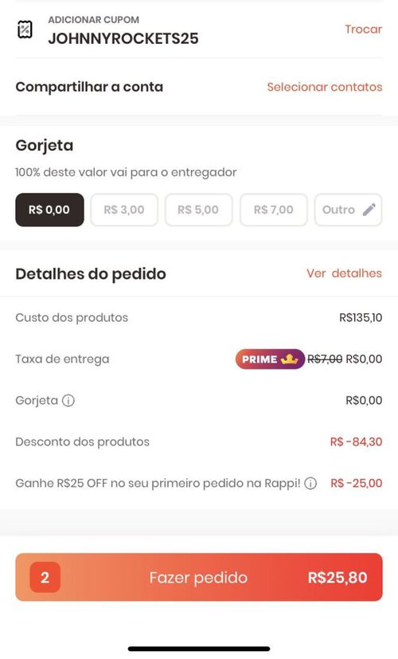Tap the pencil icon in Outro chip

click(x=369, y=210)
